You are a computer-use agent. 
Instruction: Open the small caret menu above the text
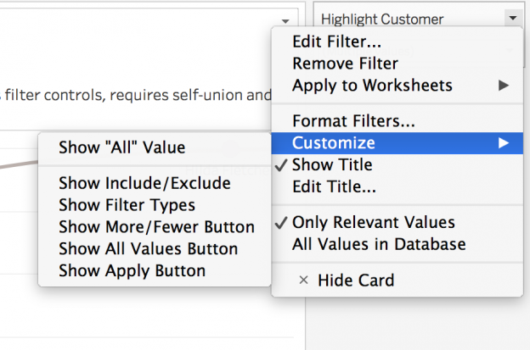pos(285,21)
